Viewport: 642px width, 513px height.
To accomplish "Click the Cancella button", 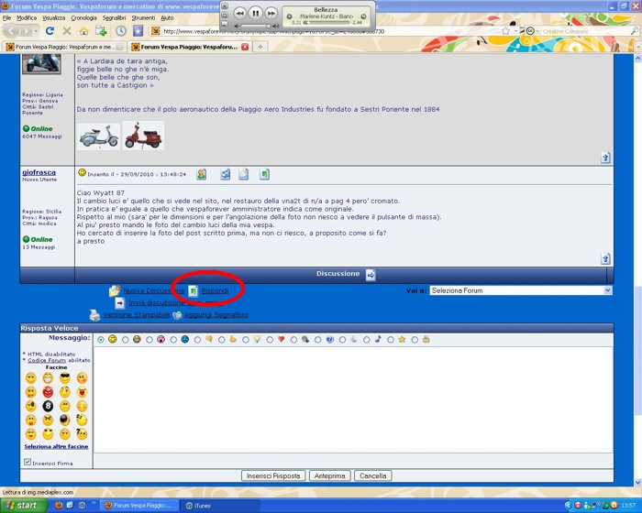I will coord(373,475).
